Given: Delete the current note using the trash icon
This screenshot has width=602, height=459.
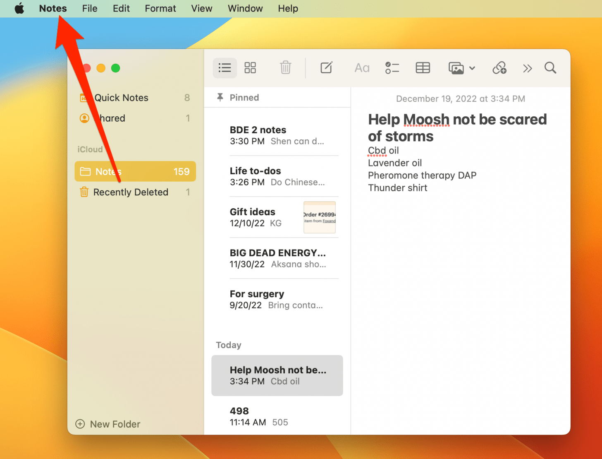Looking at the screenshot, I should (x=285, y=67).
